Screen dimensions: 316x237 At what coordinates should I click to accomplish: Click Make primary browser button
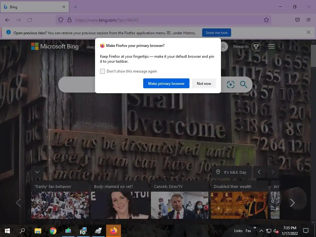[166, 83]
